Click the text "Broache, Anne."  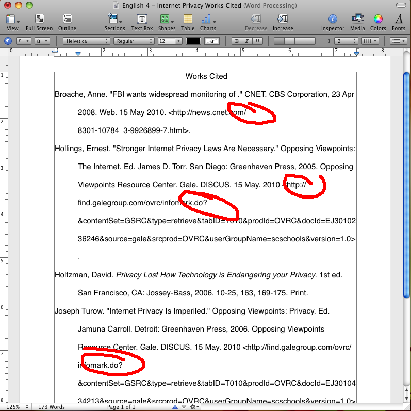pyautogui.click(x=81, y=94)
